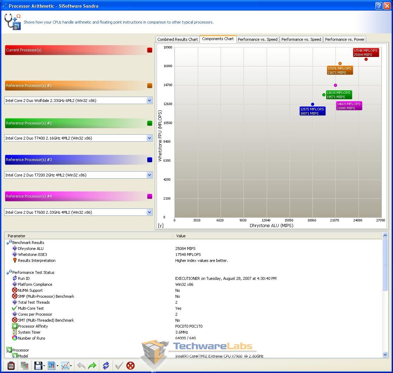The height and width of the screenshot is (373, 393).
Task: Click the Options sliders icon in bottom toolbar
Action: 11,366
